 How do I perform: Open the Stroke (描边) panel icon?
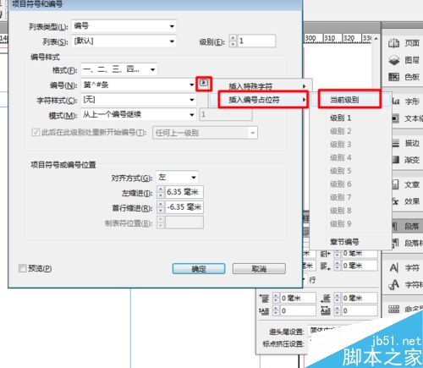(396, 143)
